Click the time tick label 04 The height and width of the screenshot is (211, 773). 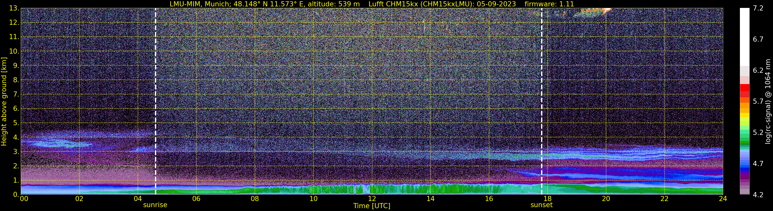138,199
